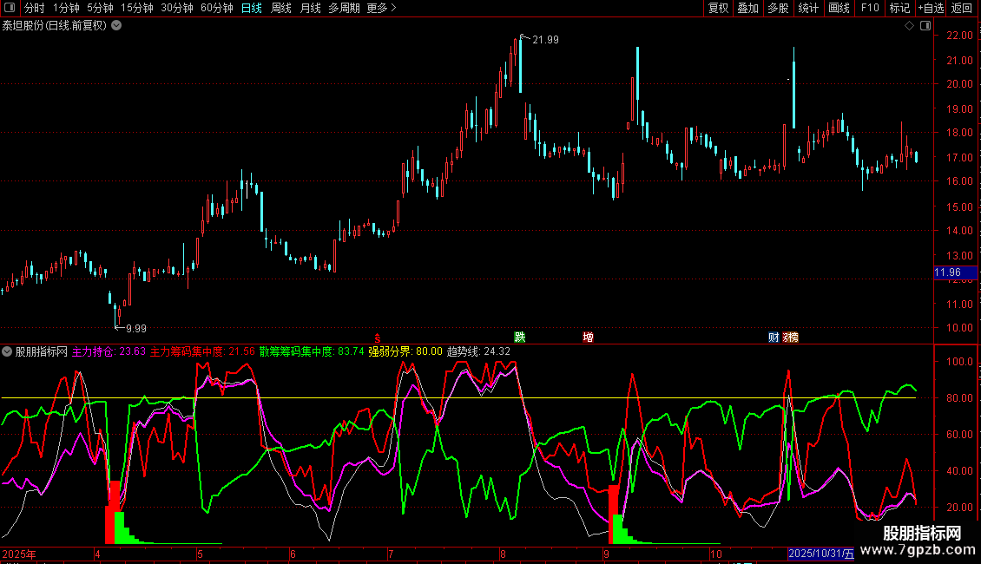The image size is (981, 564).
Task: Click the green 跌 event marker
Action: pos(520,337)
